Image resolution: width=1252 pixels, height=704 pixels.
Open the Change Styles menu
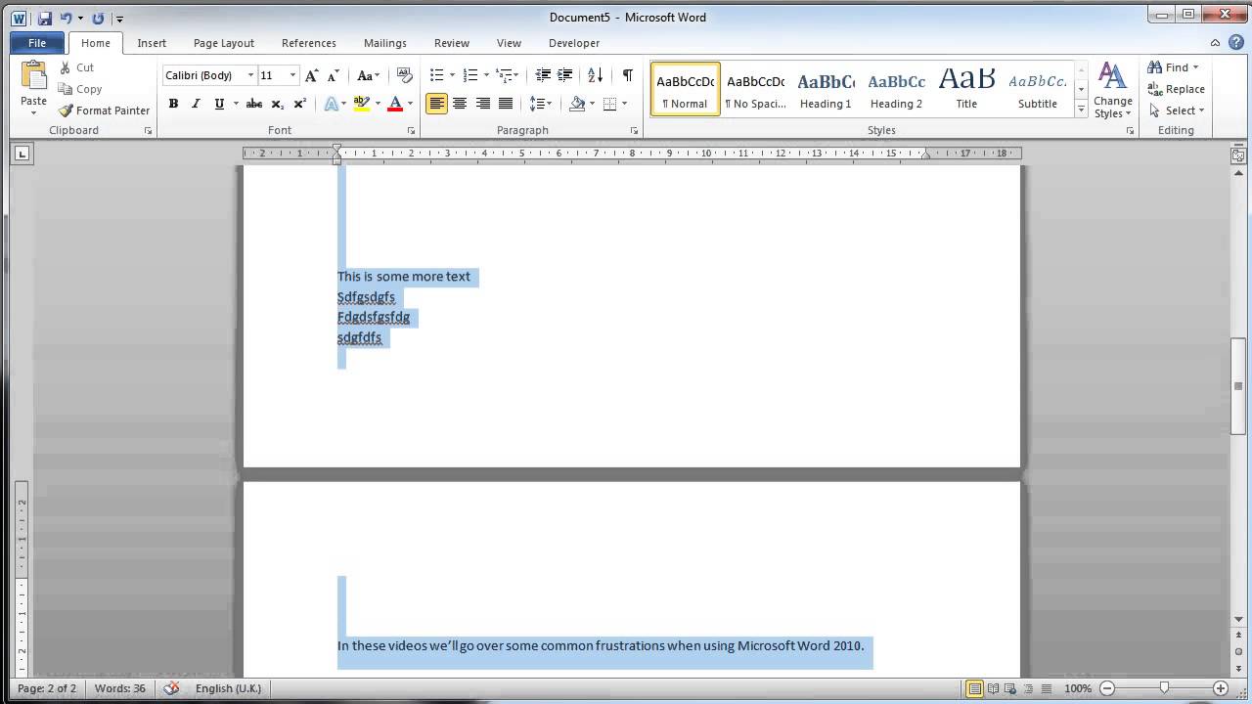(1113, 90)
